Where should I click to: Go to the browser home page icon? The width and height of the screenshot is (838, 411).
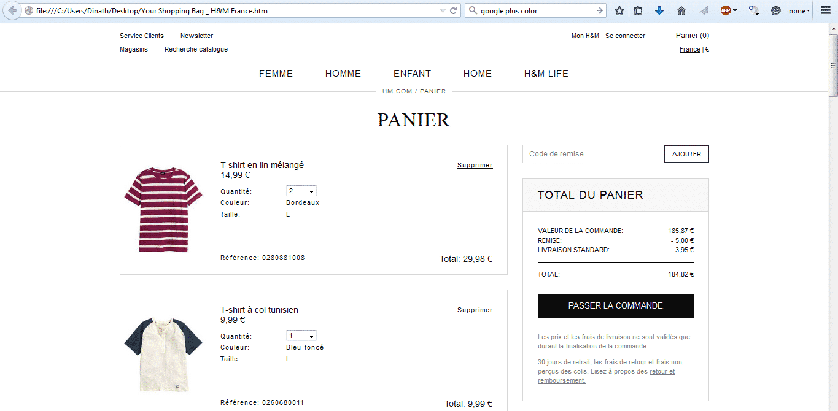681,10
